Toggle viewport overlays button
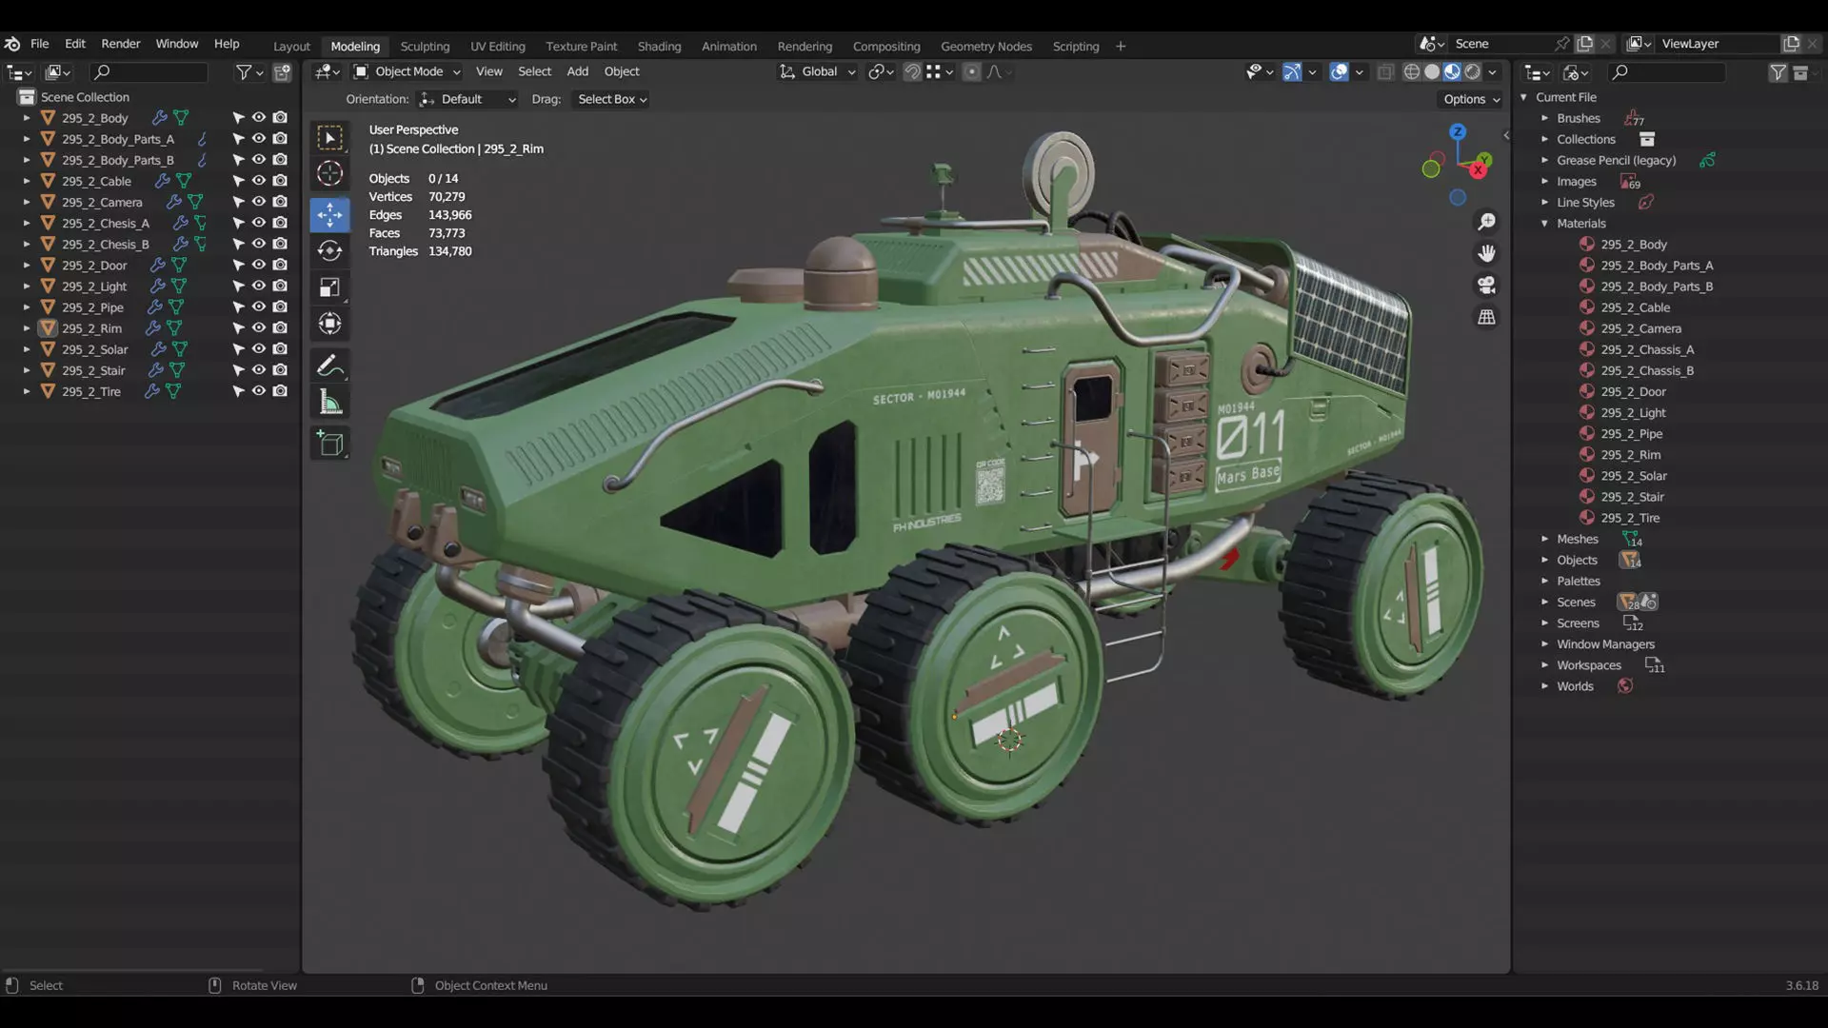This screenshot has height=1028, width=1828. pos(1339,71)
